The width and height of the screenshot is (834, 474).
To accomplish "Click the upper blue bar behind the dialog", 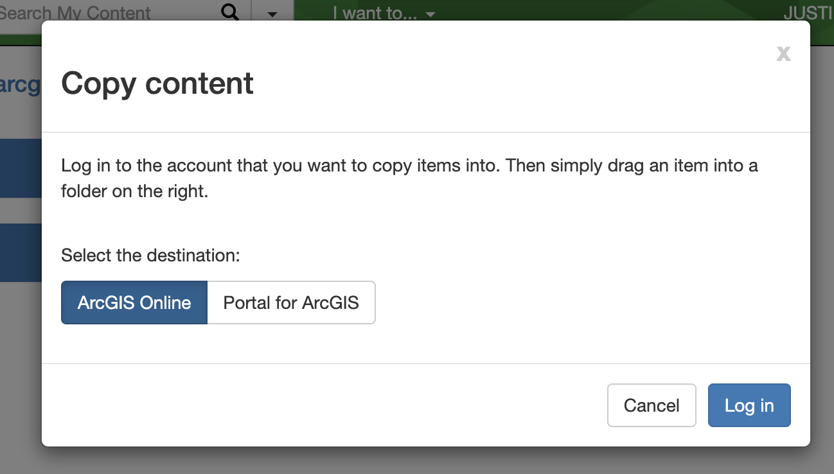I will 21,168.
